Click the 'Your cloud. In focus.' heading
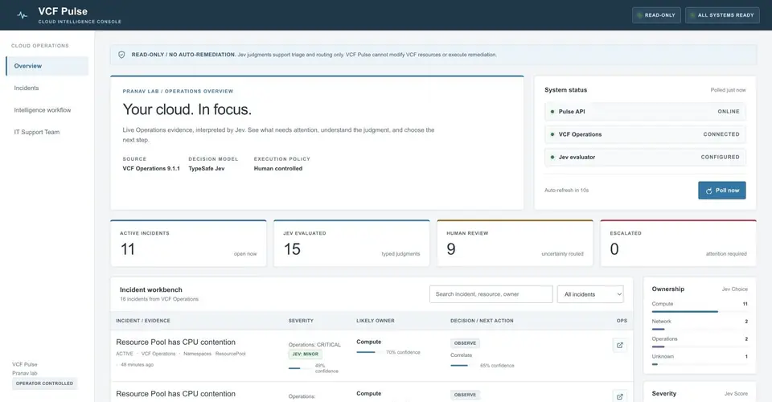Screen dimensions: 772x402 (x=187, y=109)
